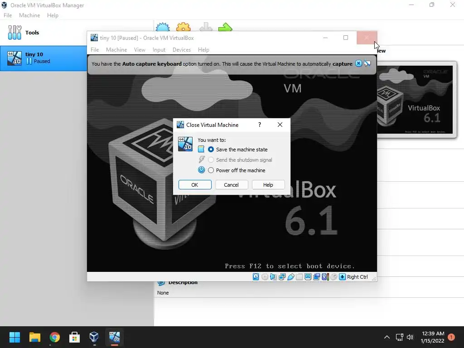Click the save state chip icon
The width and height of the screenshot is (464, 348).
pos(201,149)
